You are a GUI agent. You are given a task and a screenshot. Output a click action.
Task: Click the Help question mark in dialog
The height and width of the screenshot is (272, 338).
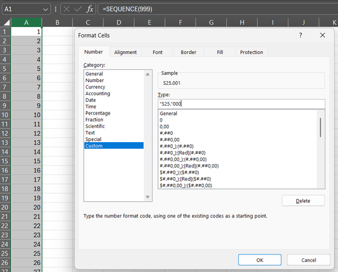tap(300, 35)
